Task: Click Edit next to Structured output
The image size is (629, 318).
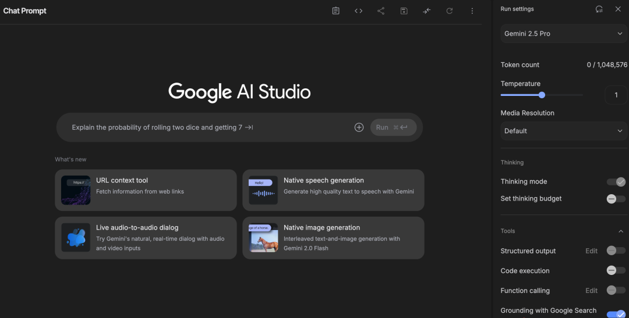Action: click(x=591, y=251)
